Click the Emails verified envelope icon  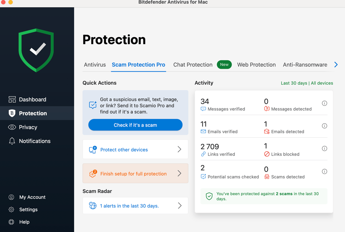pos(203,132)
